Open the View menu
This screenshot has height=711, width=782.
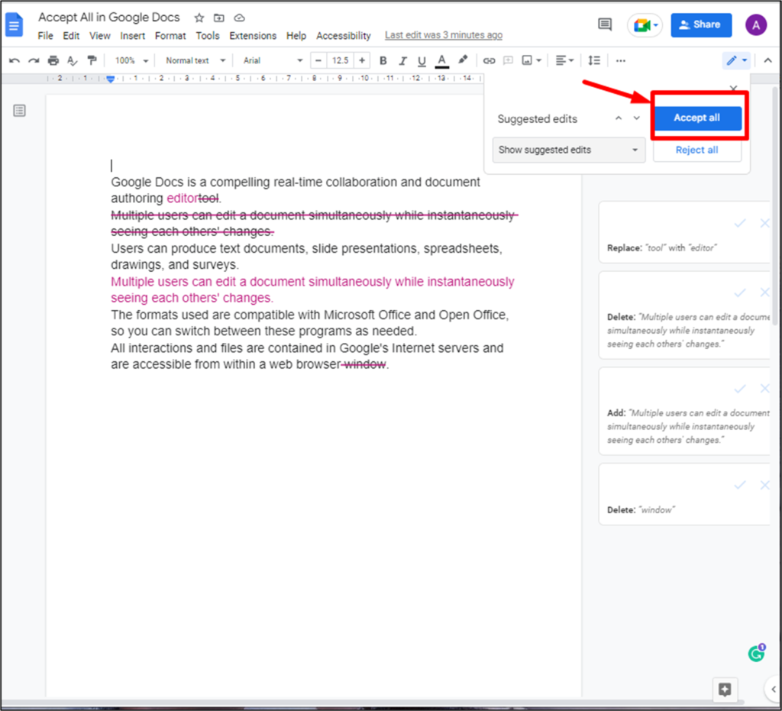tap(100, 36)
